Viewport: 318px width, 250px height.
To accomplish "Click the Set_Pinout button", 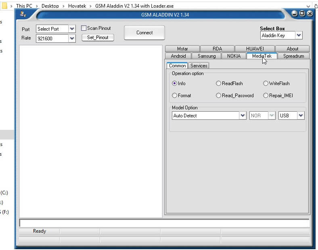I will click(98, 37).
